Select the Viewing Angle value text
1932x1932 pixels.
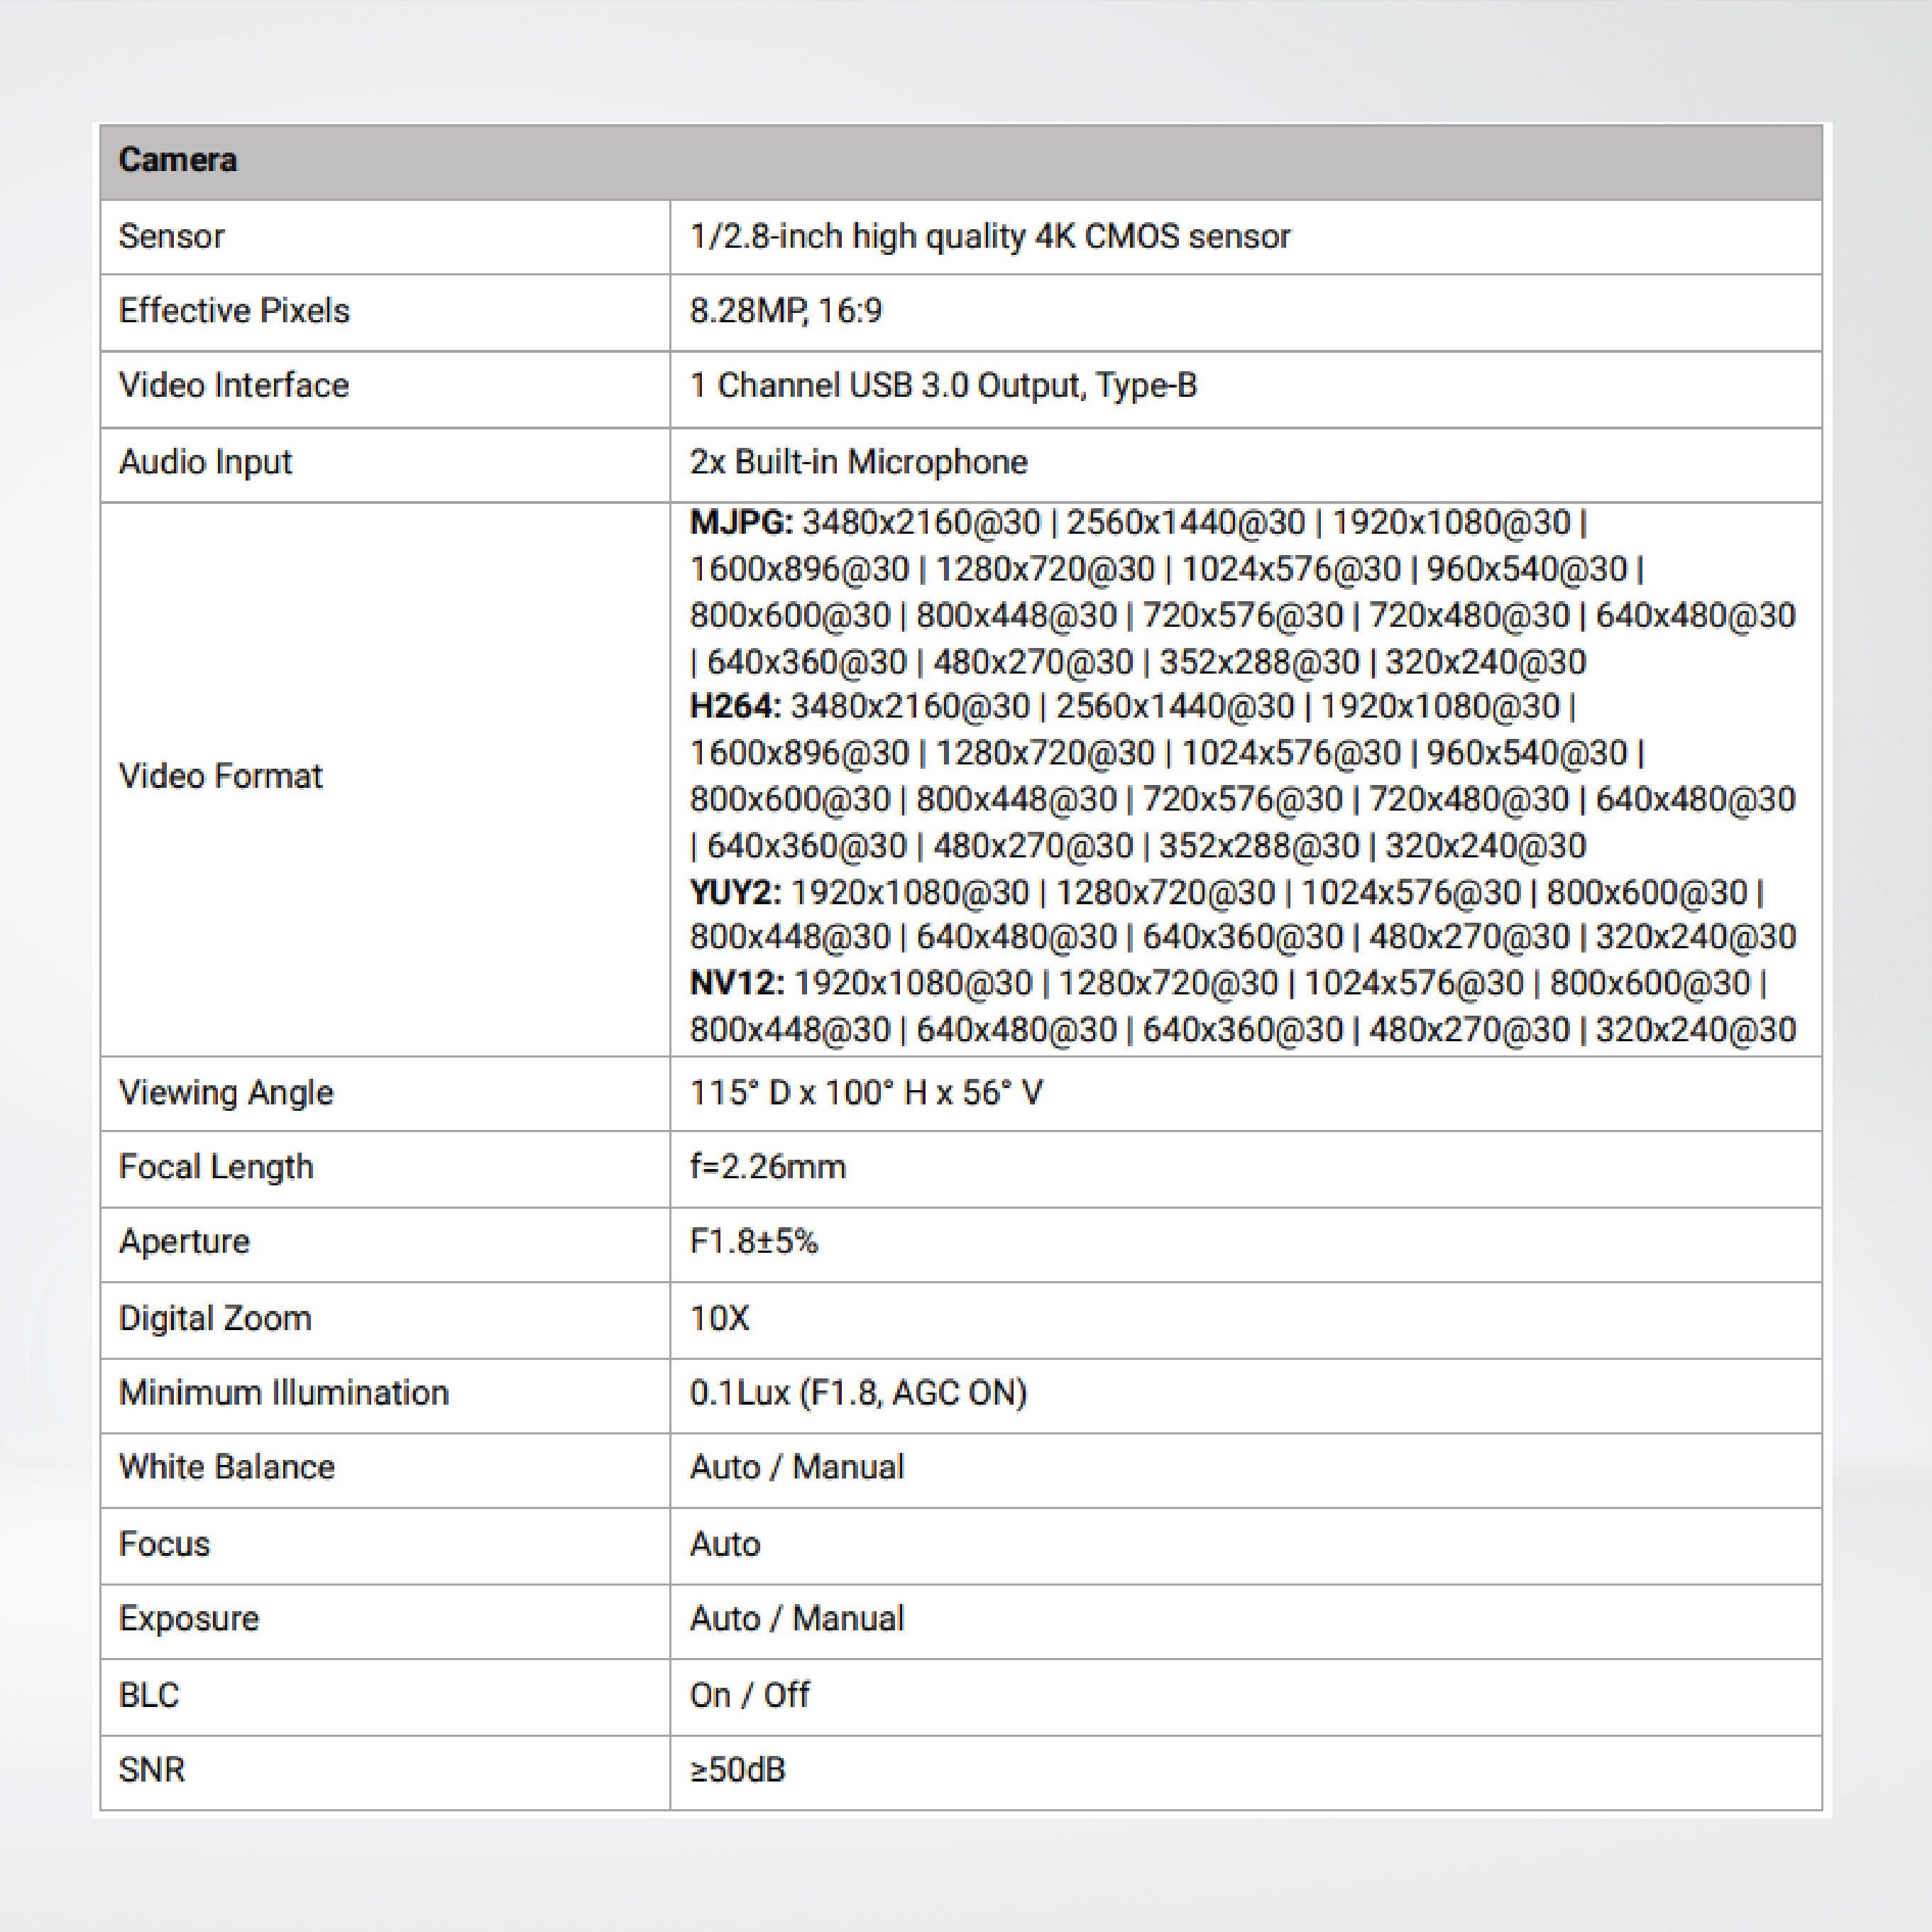[x=866, y=1092]
